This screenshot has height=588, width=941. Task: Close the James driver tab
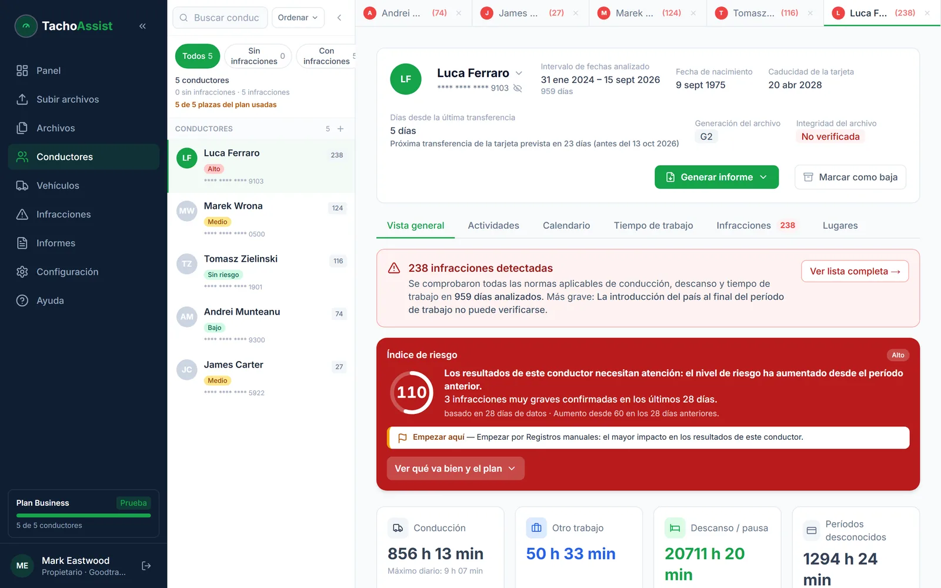[576, 13]
